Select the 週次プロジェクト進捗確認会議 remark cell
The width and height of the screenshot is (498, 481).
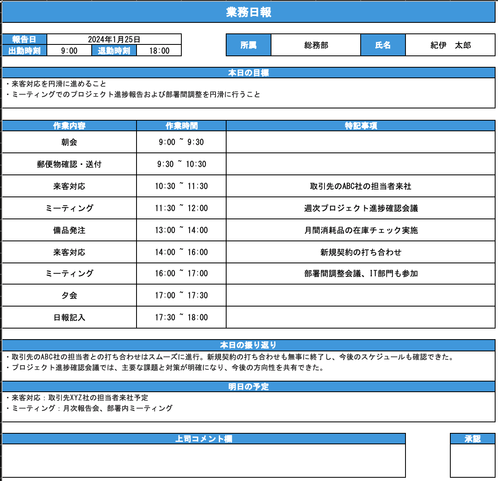[360, 208]
